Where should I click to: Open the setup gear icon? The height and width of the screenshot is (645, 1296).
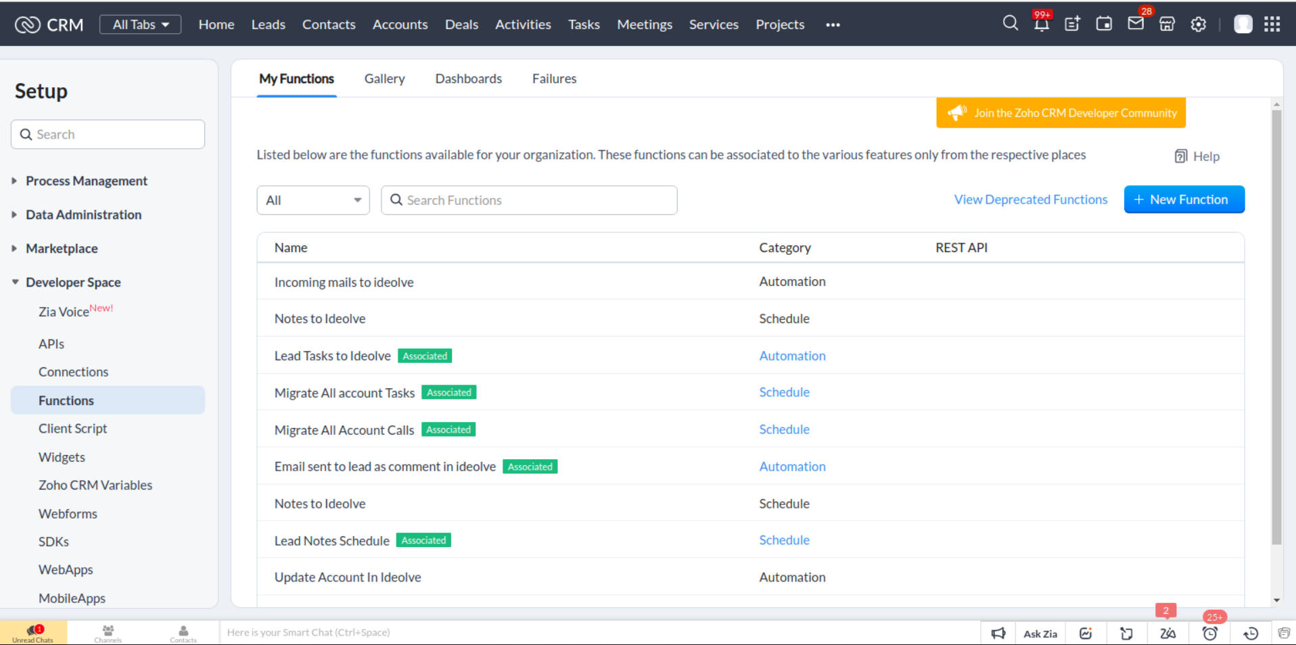coord(1198,24)
